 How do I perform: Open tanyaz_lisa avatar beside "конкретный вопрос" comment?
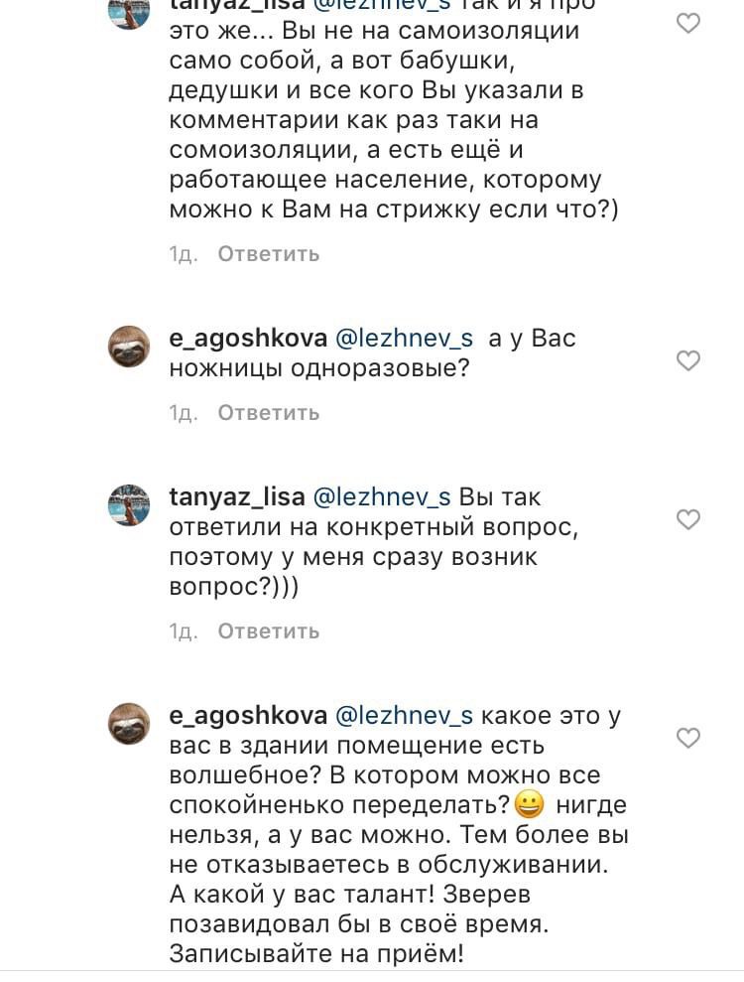129,504
